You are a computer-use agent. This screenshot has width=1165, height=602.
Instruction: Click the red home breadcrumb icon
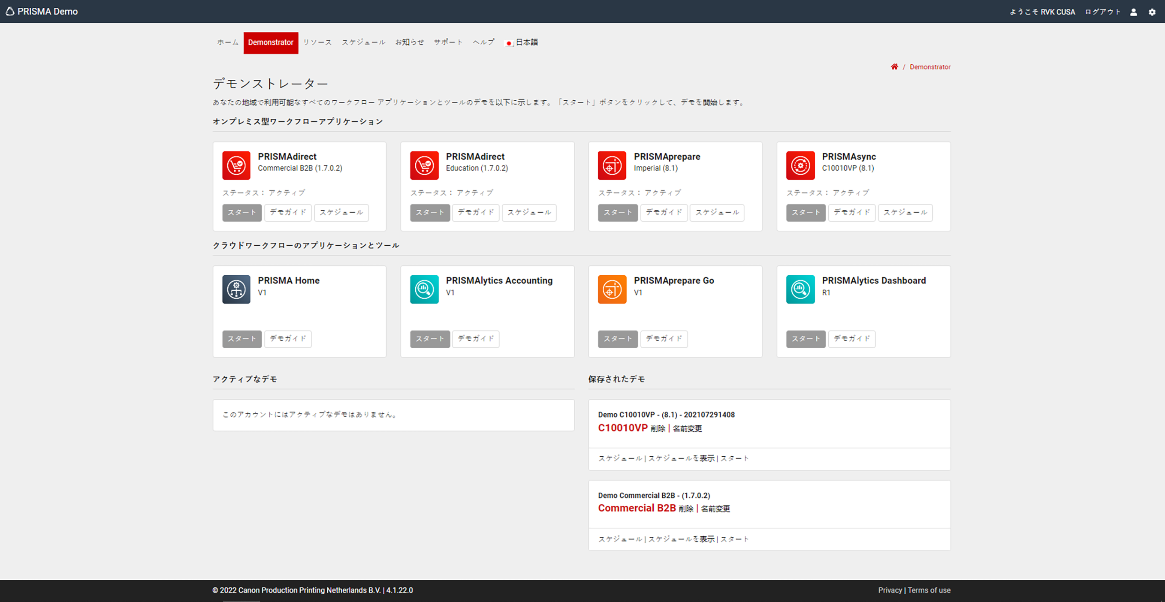(x=894, y=67)
